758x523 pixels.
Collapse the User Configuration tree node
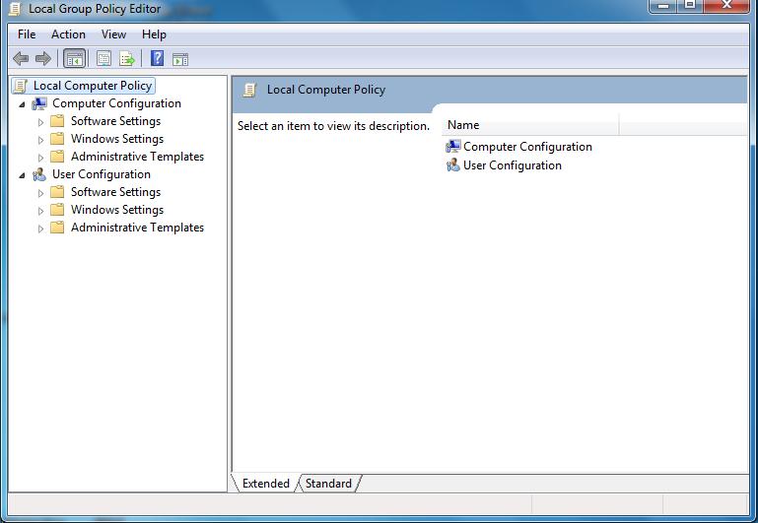tap(22, 175)
